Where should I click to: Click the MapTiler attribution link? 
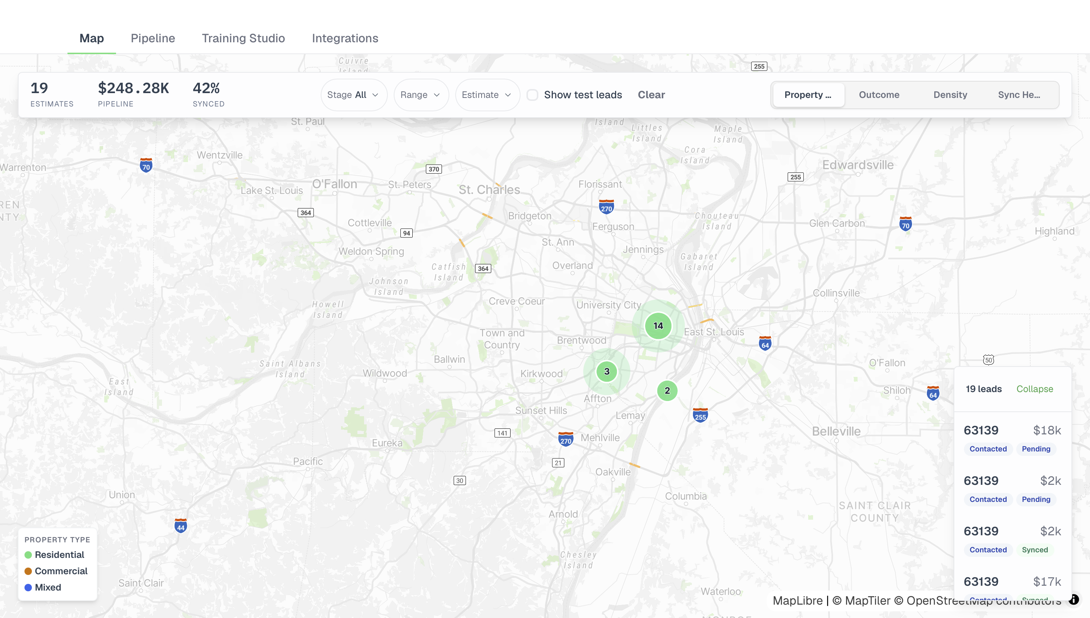861,600
